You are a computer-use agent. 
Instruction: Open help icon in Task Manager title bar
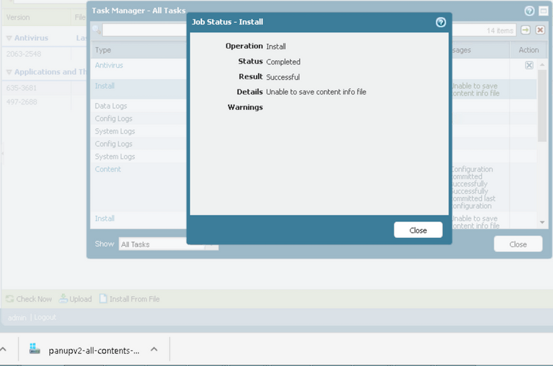click(529, 11)
